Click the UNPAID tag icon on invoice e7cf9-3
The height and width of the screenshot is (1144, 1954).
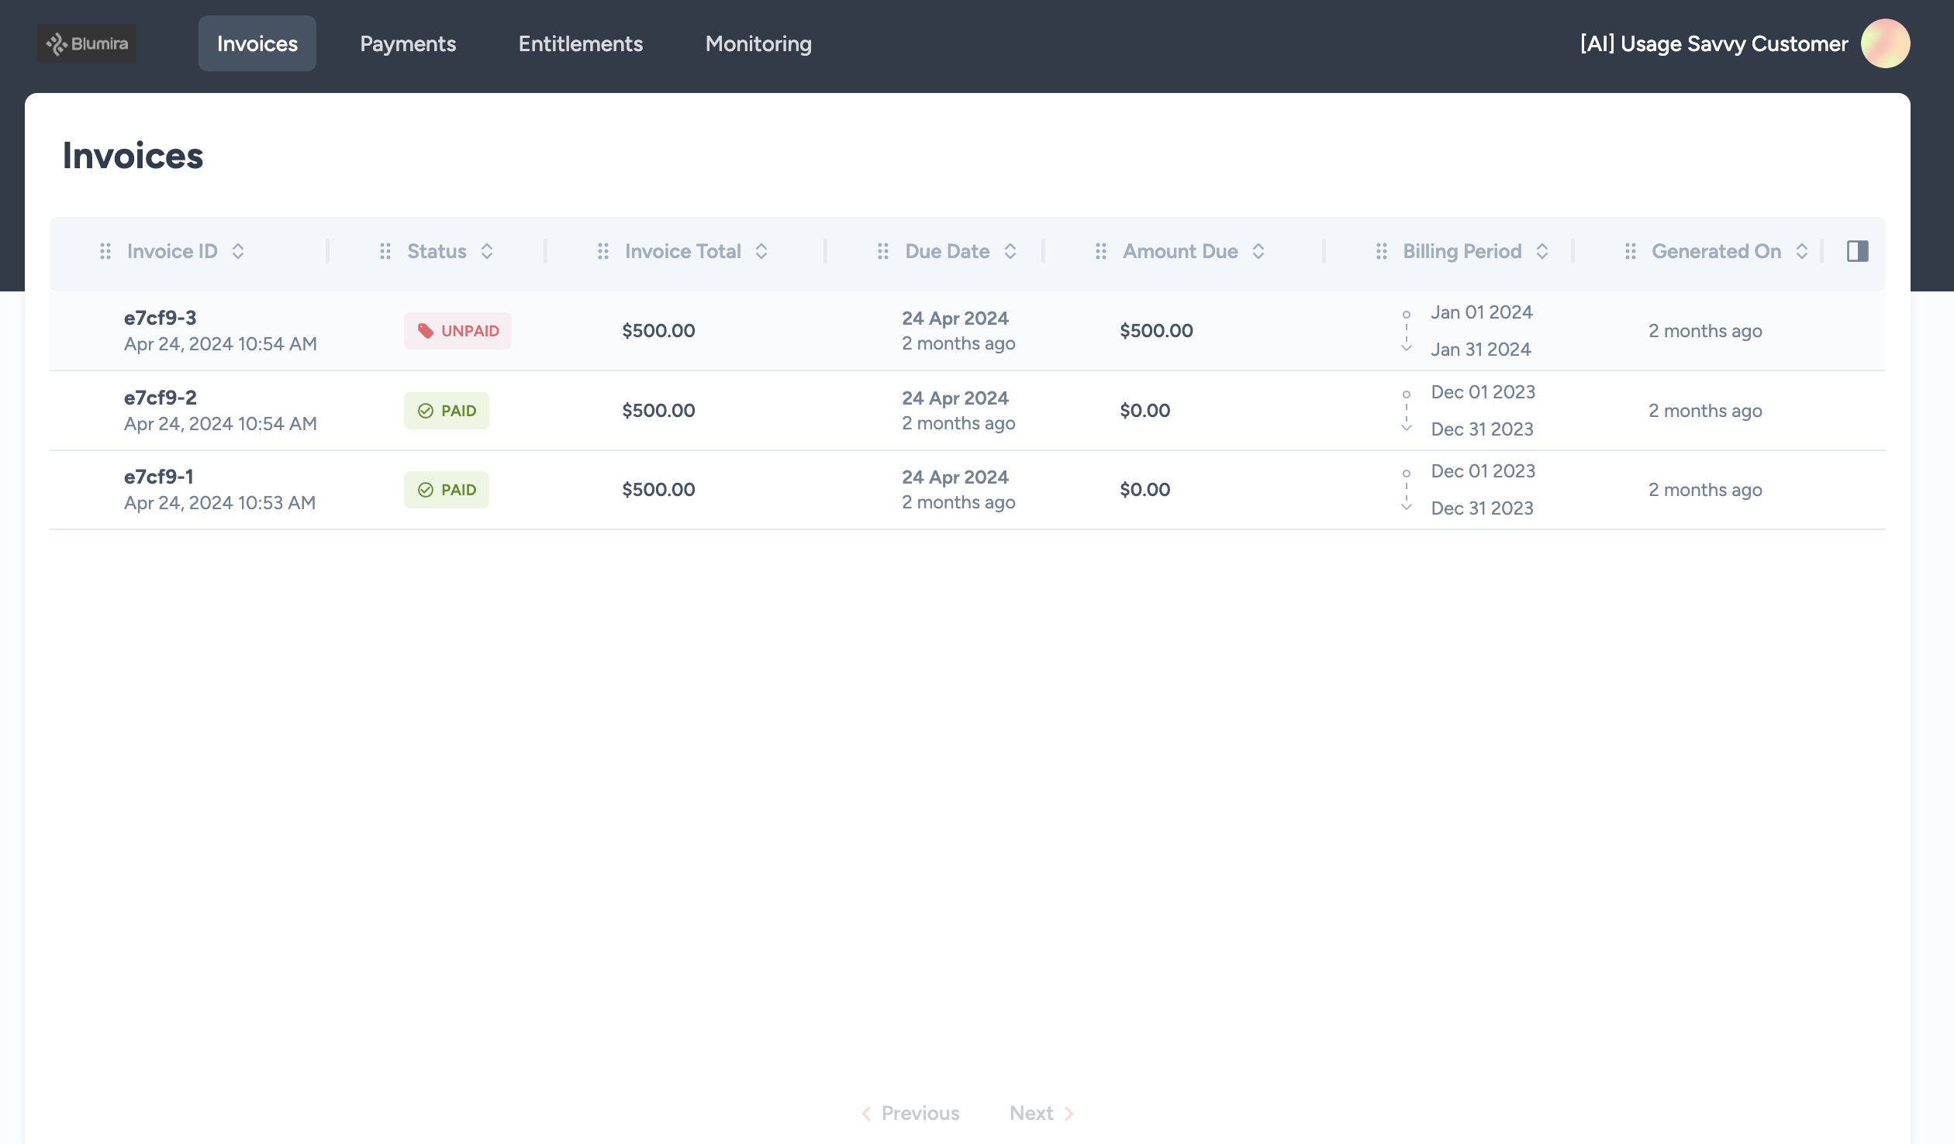(426, 329)
